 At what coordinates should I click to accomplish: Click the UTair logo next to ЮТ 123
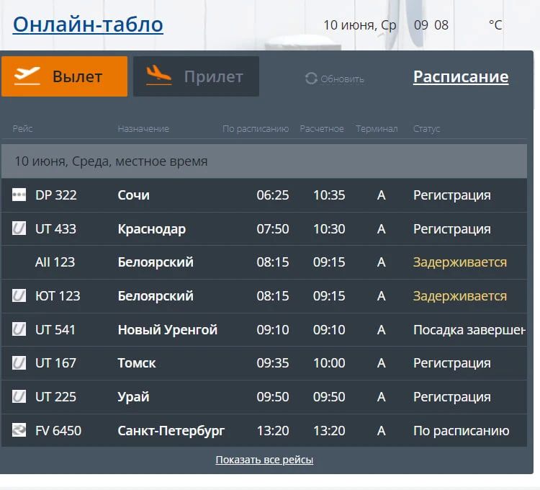pos(19,295)
